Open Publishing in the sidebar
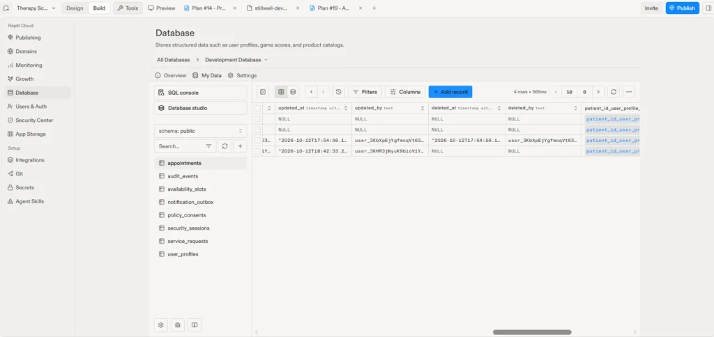The height and width of the screenshot is (337, 714). pos(36,38)
